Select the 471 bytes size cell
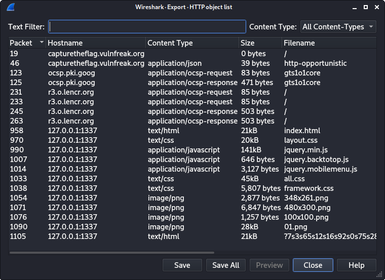Viewport: 385px width, 280px height. tap(257, 83)
